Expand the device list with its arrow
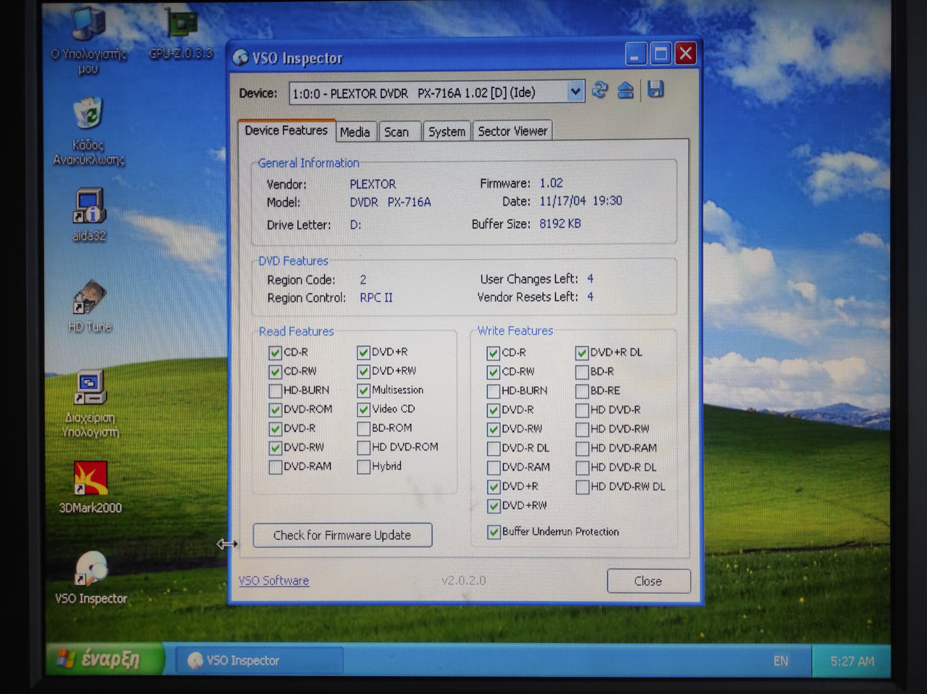Image resolution: width=927 pixels, height=694 pixels. (575, 92)
